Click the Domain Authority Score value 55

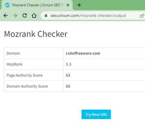pos(68,86)
